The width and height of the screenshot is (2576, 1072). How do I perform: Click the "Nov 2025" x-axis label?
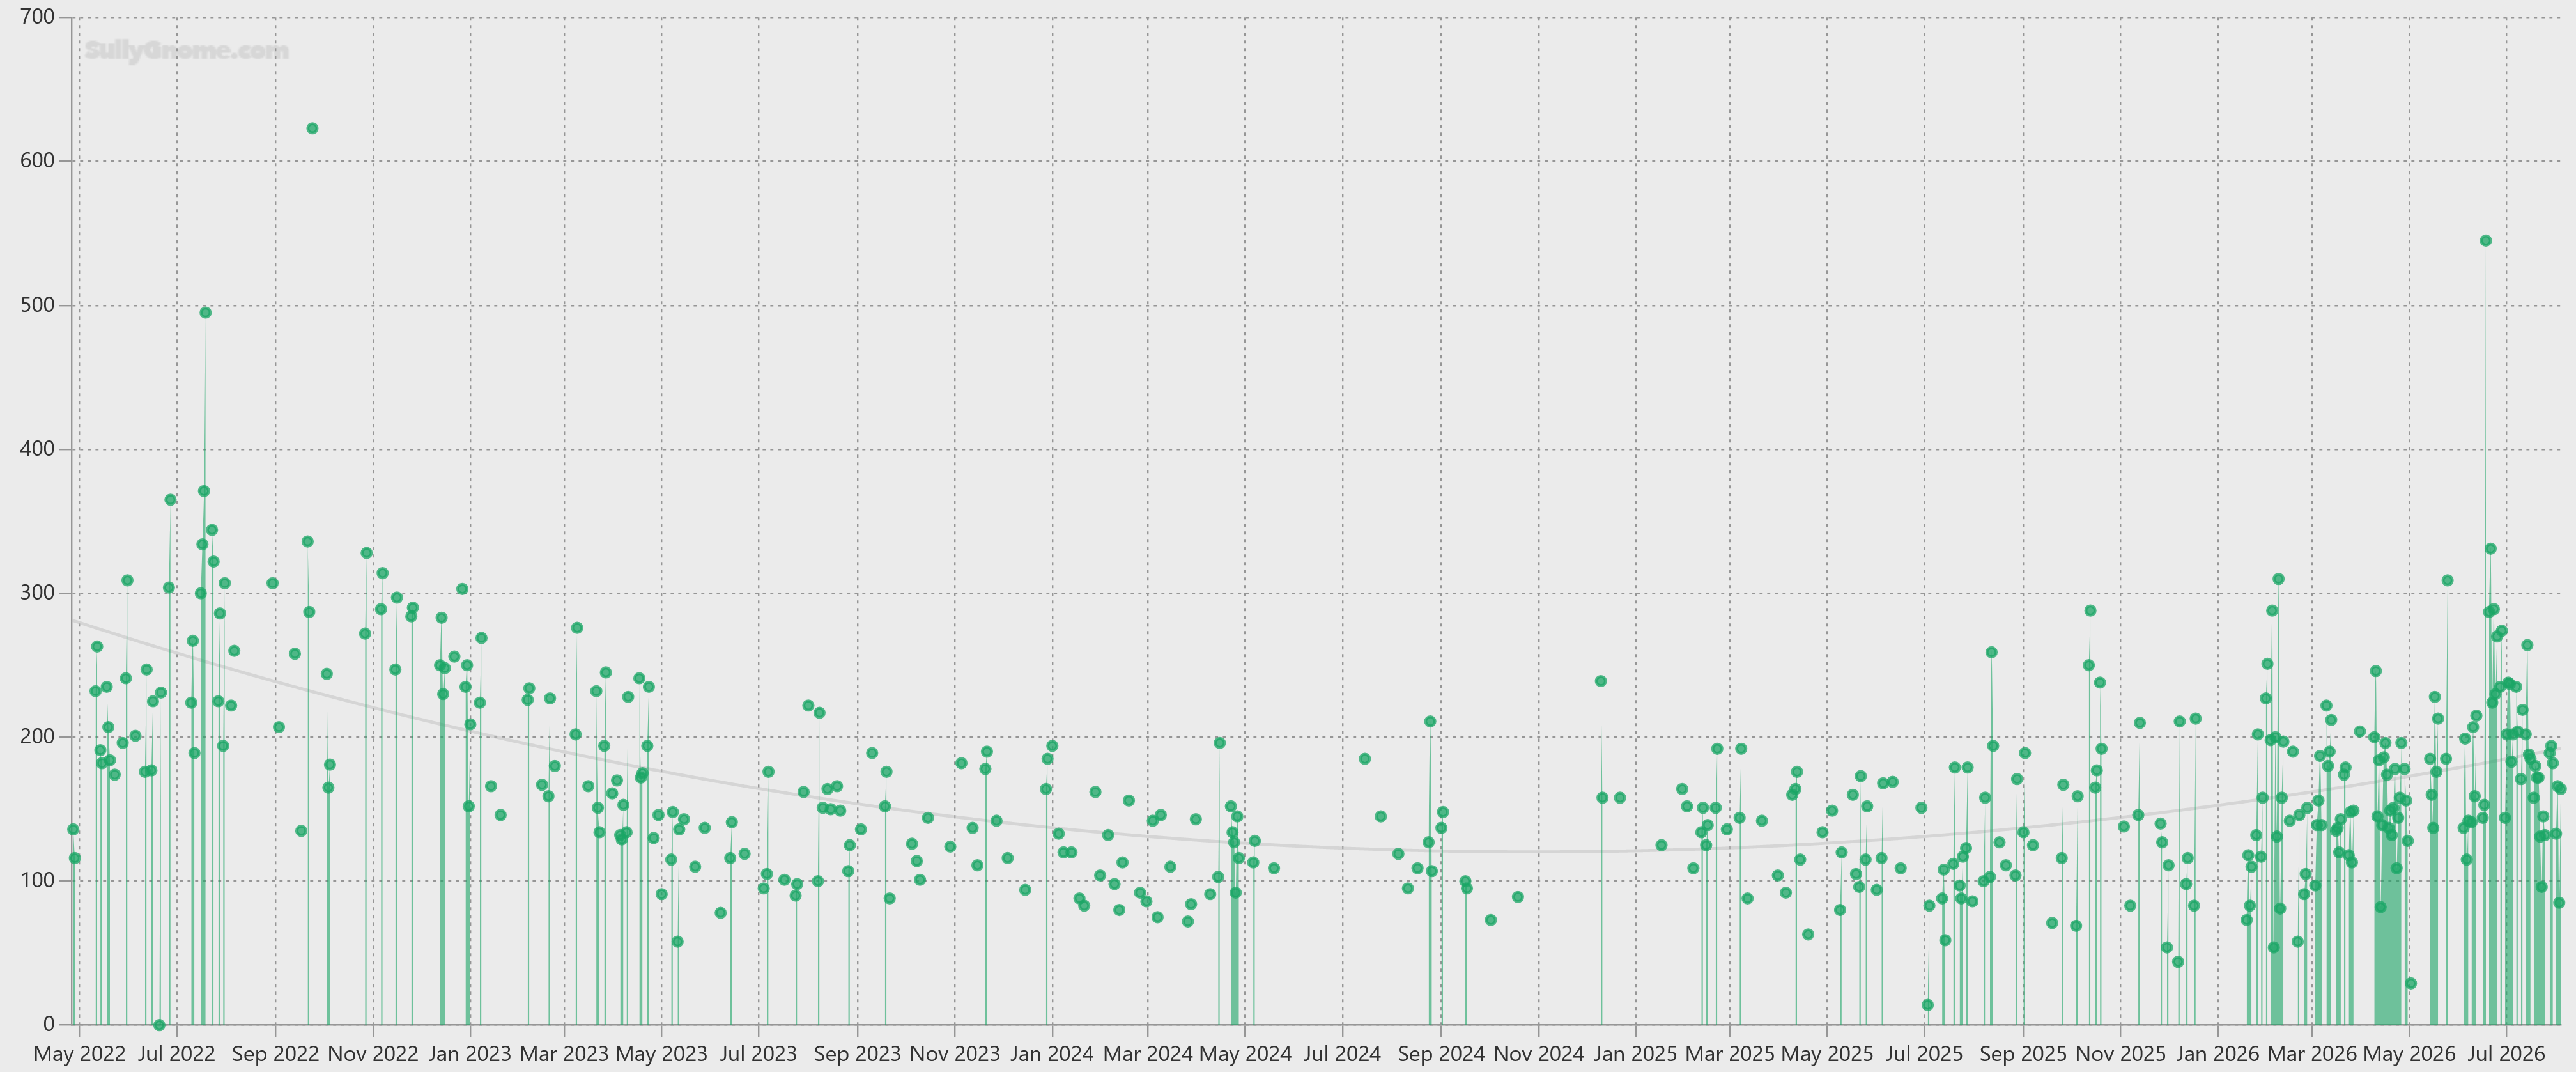pyautogui.click(x=2121, y=1054)
